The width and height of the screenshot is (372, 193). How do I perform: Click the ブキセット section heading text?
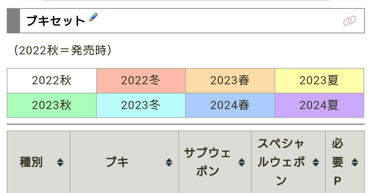(x=56, y=21)
